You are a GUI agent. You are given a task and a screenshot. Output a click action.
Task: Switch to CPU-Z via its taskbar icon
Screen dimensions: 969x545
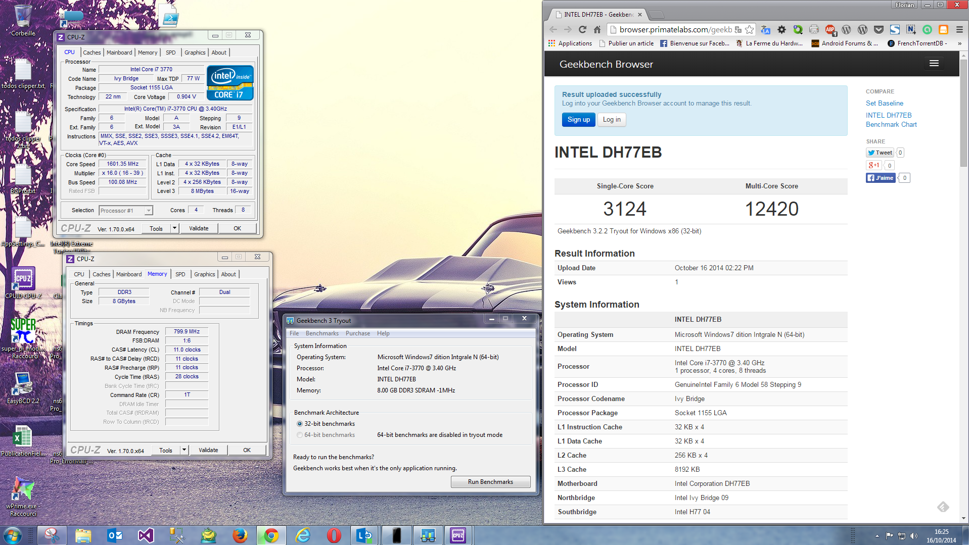(458, 535)
